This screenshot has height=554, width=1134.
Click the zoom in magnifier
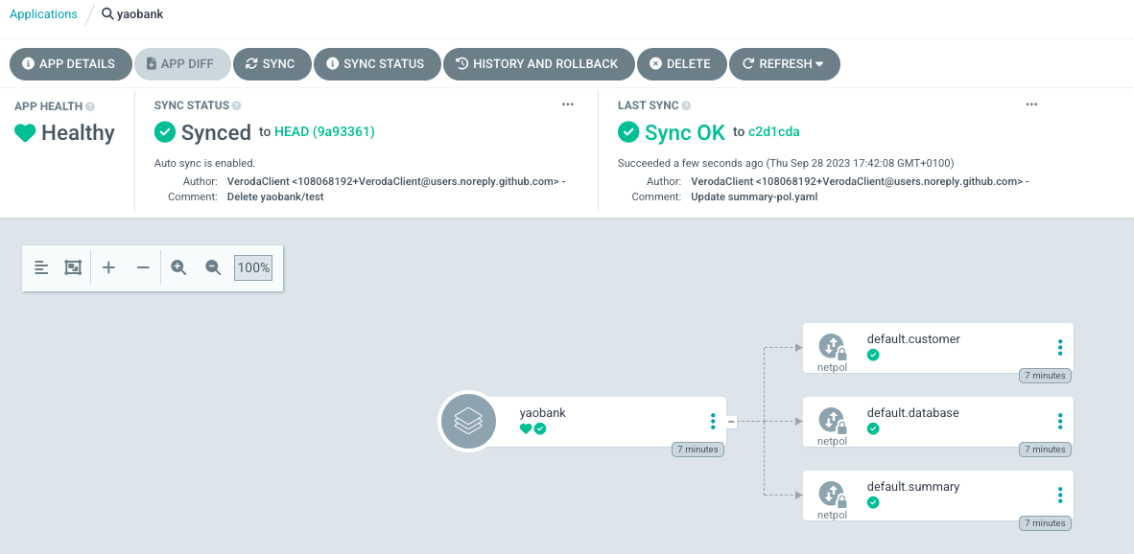(x=178, y=268)
